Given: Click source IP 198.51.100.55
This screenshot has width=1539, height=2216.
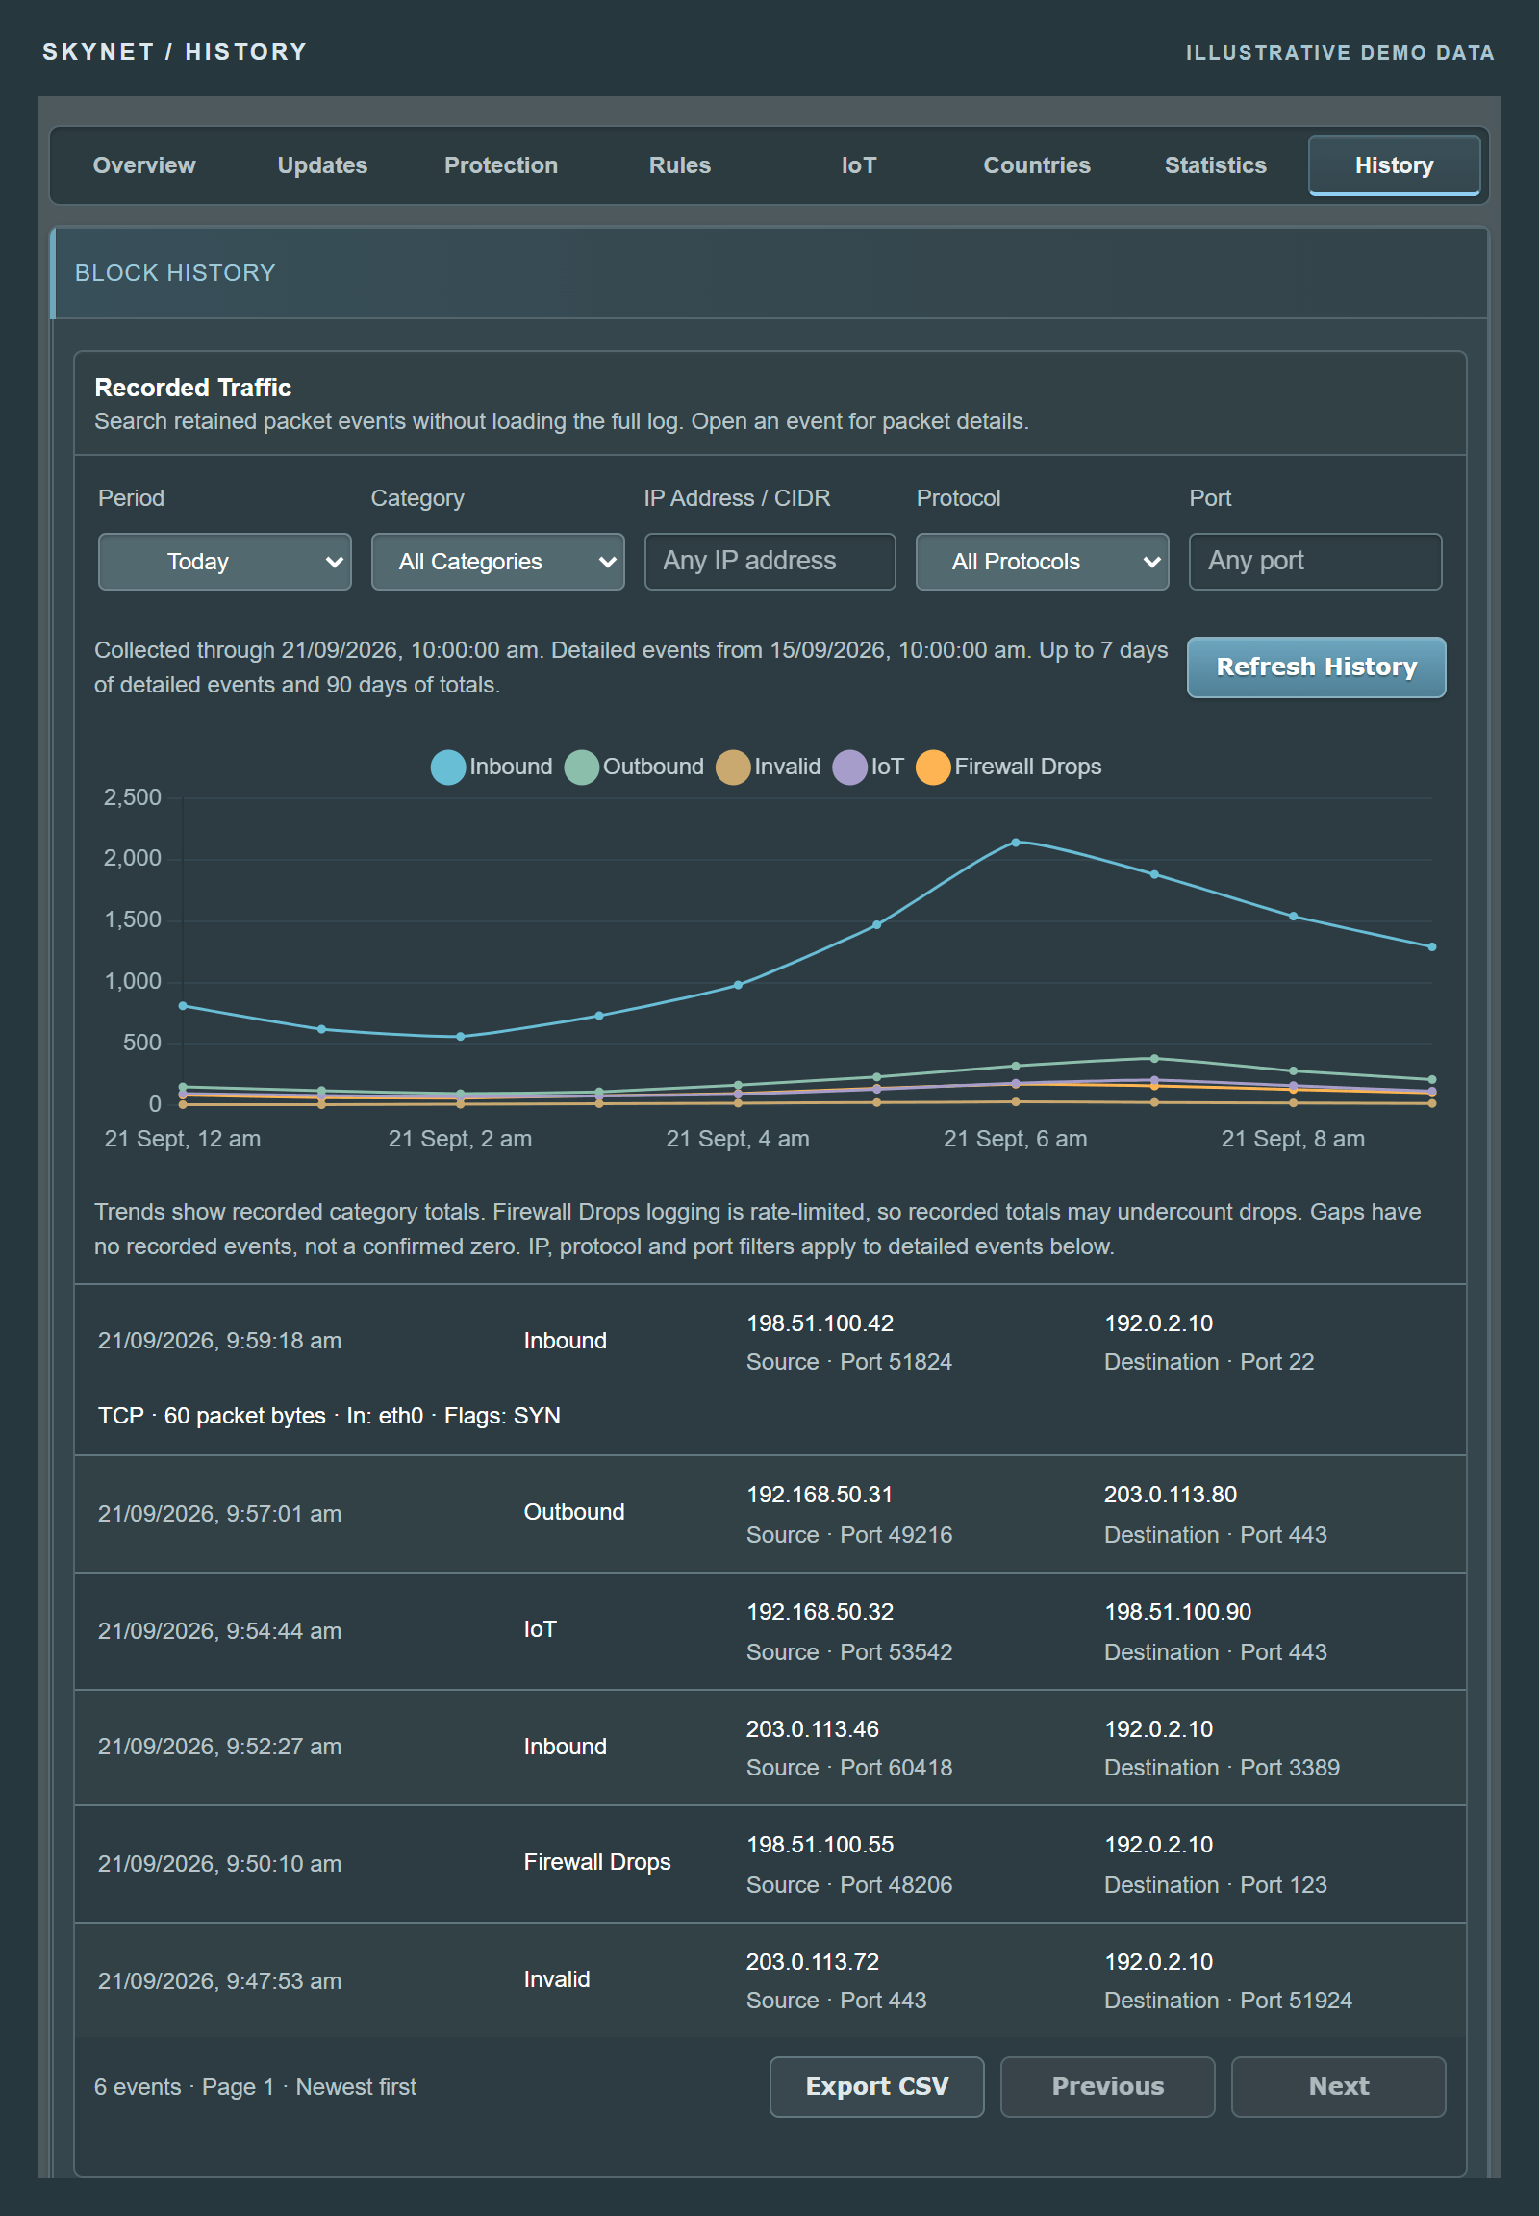Looking at the screenshot, I should [820, 1844].
